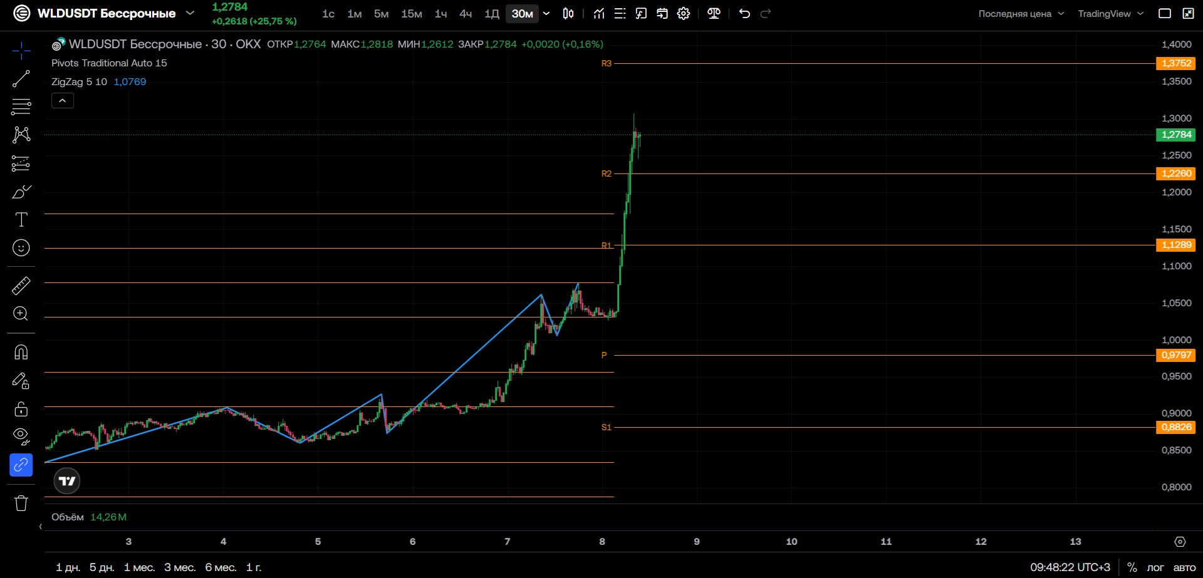This screenshot has height=578, width=1203.
Task: Select the trend line drawing tool
Action: [x=21, y=79]
